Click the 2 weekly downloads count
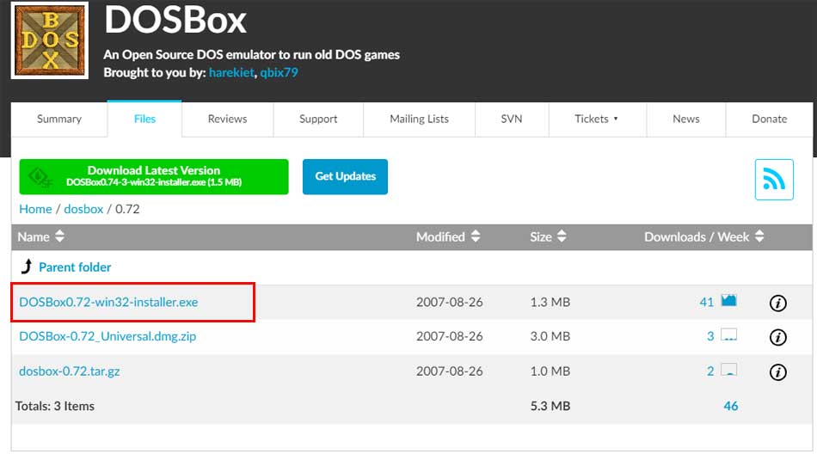The height and width of the screenshot is (460, 817). [x=710, y=371]
